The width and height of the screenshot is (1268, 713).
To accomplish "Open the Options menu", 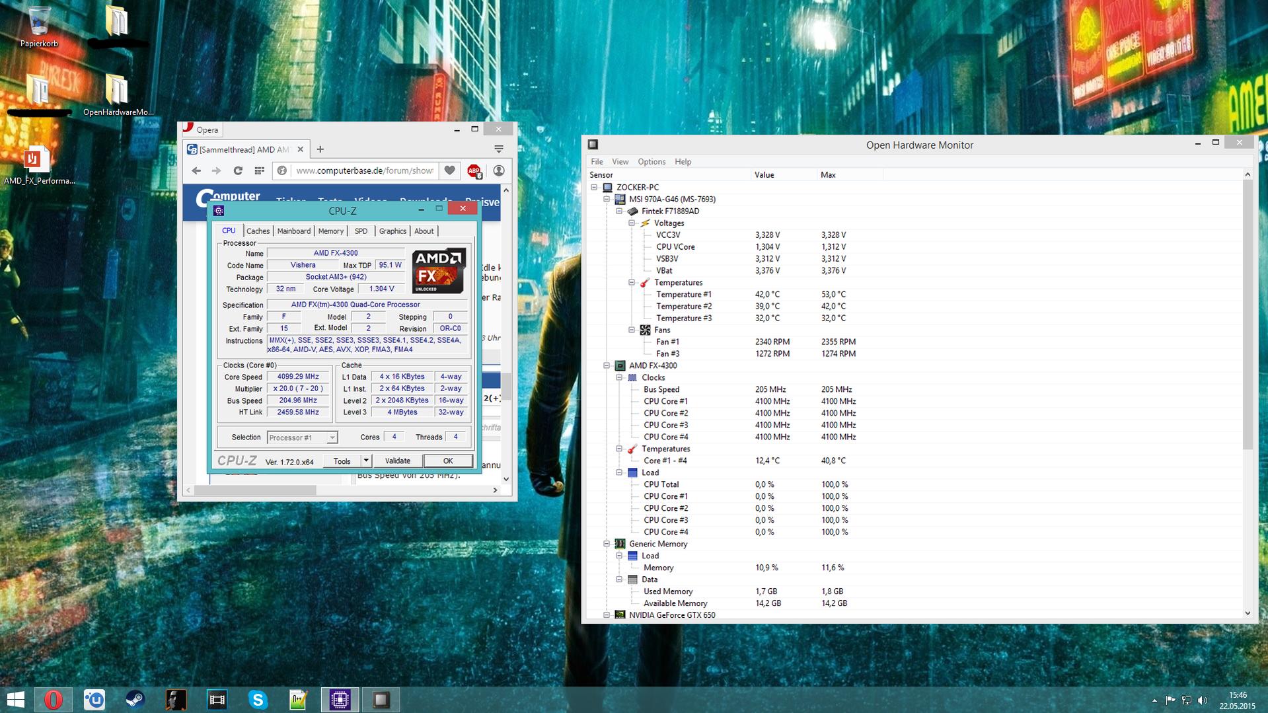I will pos(652,162).
